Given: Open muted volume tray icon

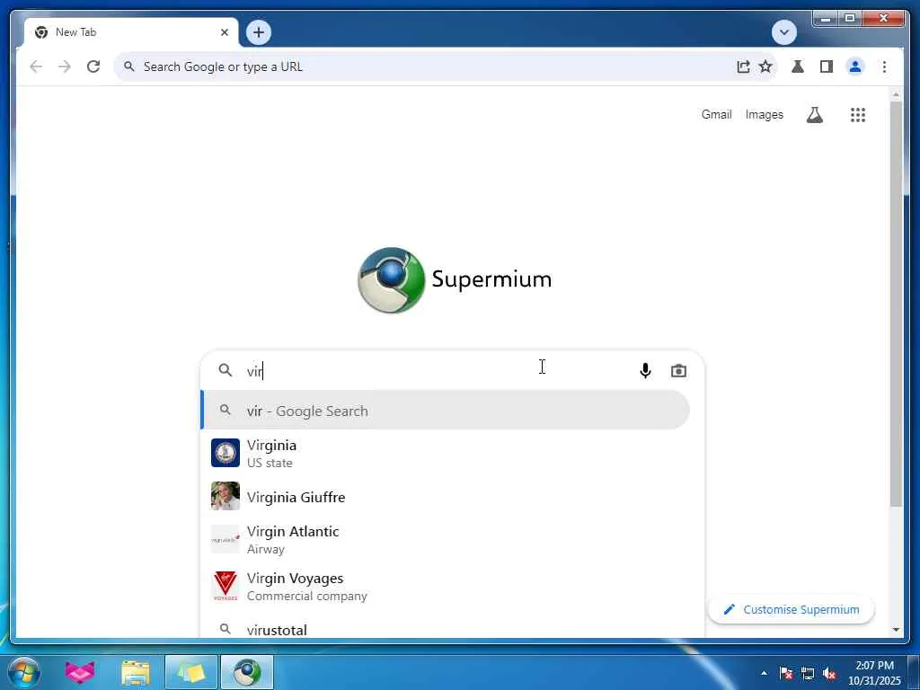Looking at the screenshot, I should (829, 673).
